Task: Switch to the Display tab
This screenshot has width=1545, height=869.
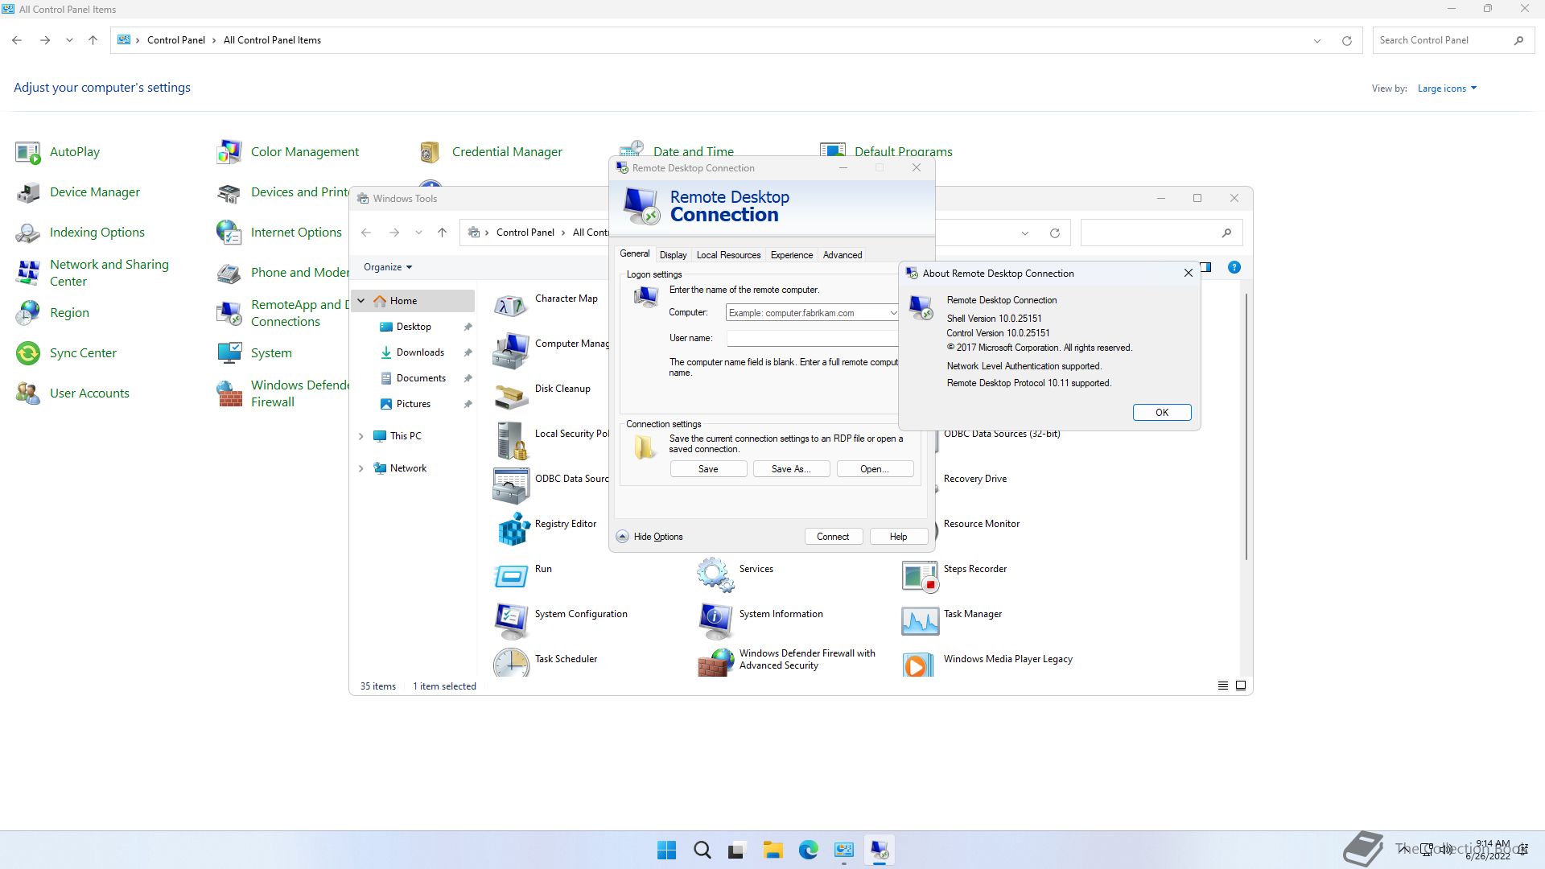Action: [x=674, y=255]
